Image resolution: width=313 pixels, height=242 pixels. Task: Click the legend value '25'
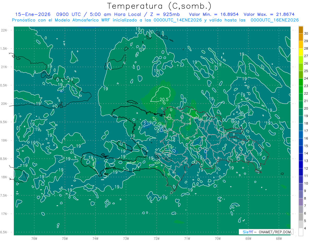(306, 71)
